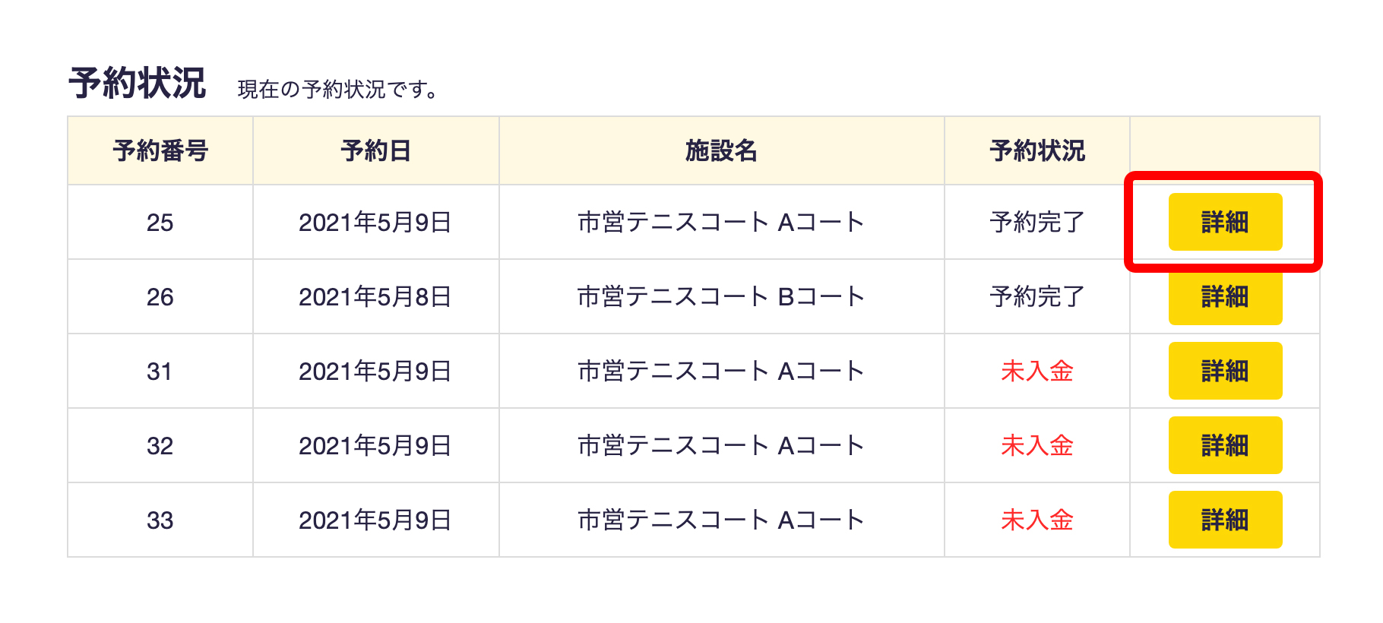1383x623 pixels.
Task: Click the 予約番号 column header
Action: coord(160,150)
